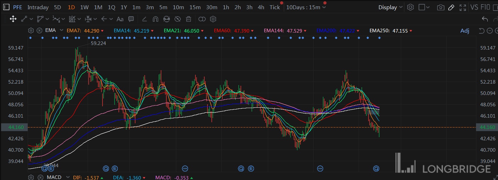Image resolution: width=498 pixels, height=180 pixels.
Task: Switch to 1Y yearly timeframe
Action: pyautogui.click(x=124, y=7)
